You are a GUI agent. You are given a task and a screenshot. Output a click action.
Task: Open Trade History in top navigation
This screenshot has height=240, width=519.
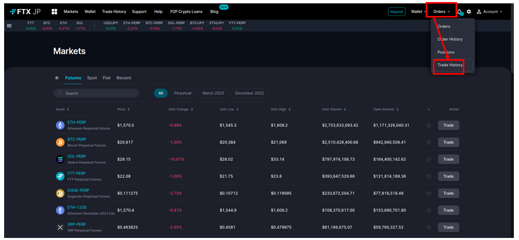[x=114, y=11]
